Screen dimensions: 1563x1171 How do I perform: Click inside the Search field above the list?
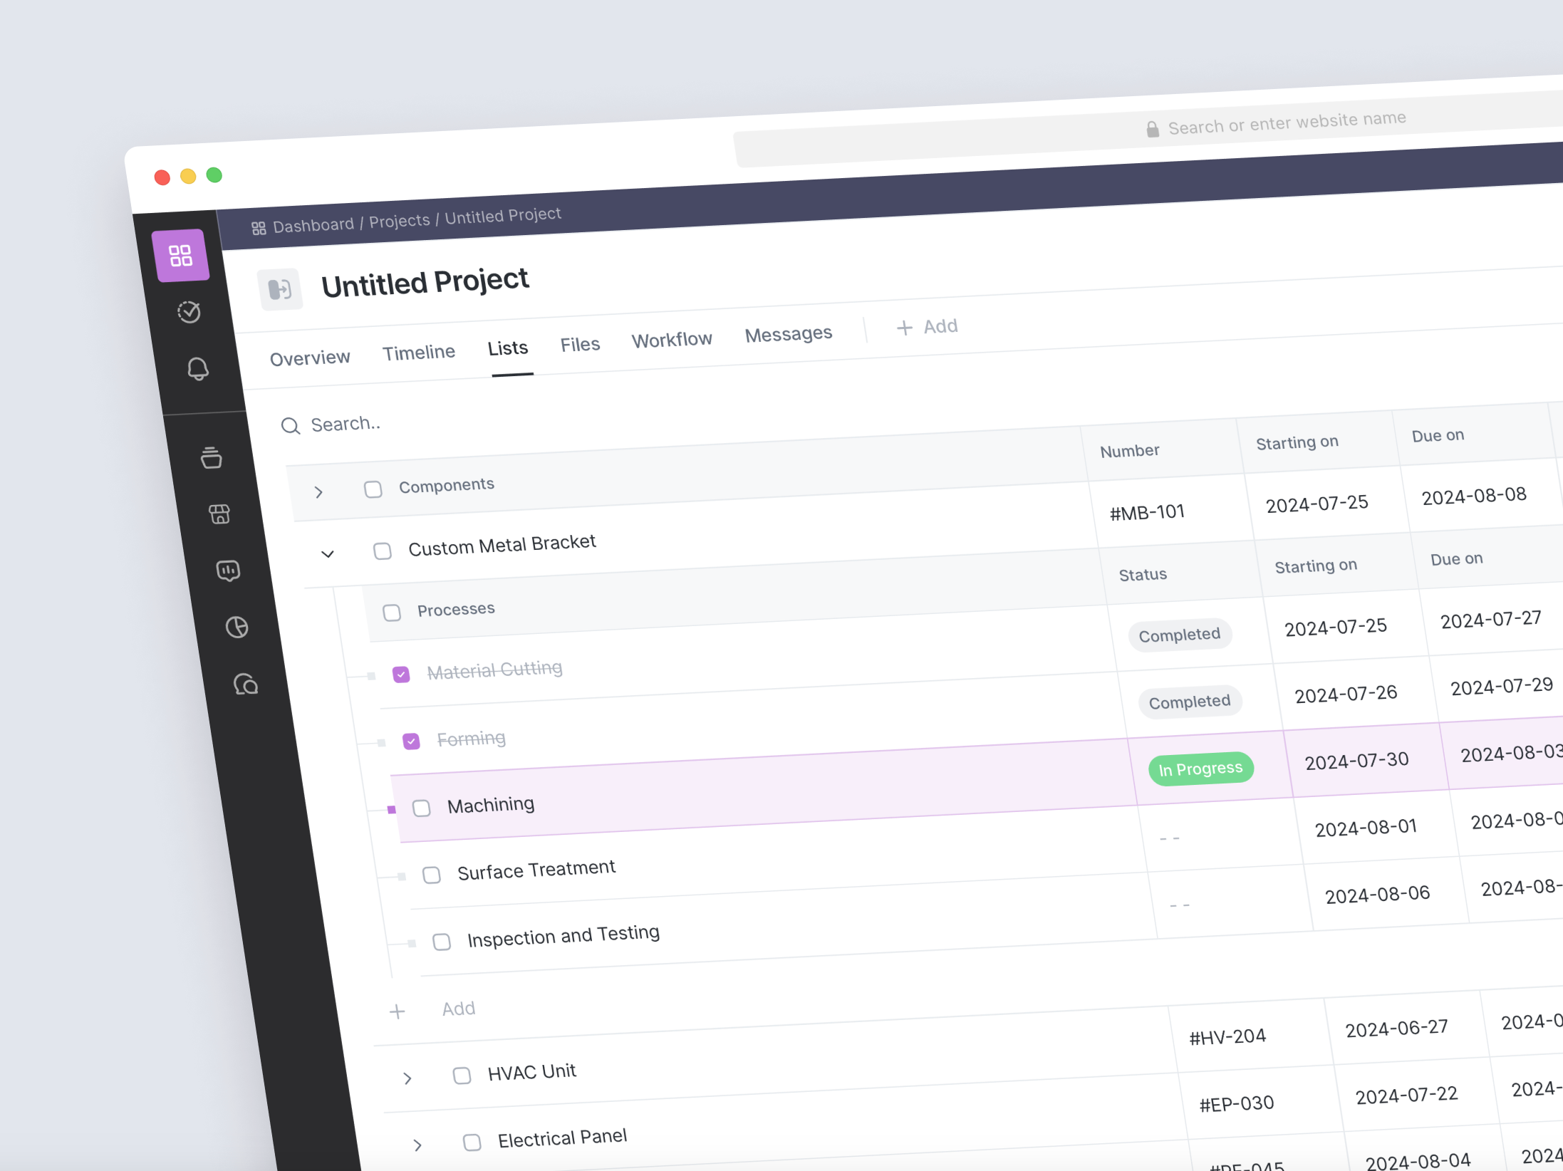(347, 423)
